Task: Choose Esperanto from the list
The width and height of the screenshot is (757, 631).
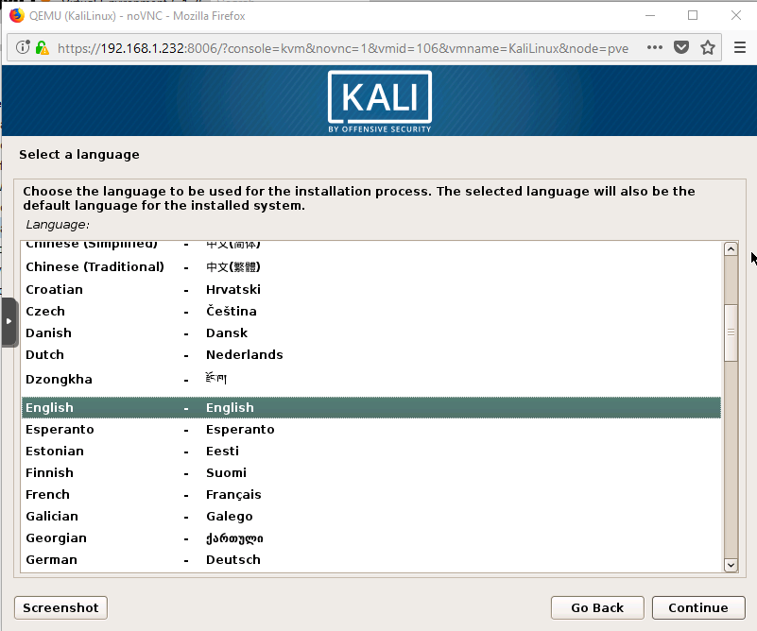Action: click(371, 430)
